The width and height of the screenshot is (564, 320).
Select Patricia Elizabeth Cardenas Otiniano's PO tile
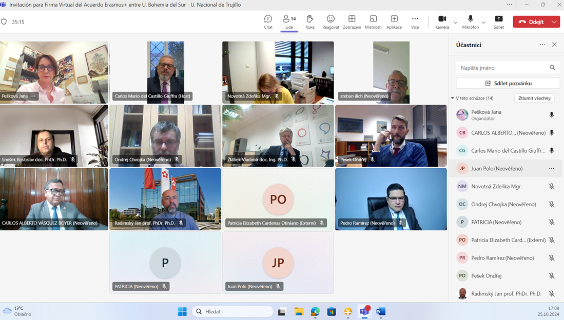click(278, 199)
